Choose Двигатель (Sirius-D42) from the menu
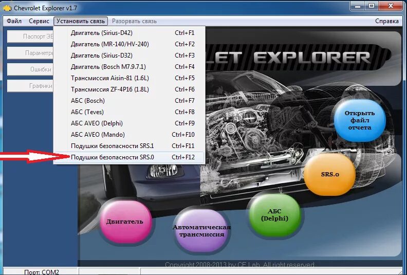Image resolution: width=407 pixels, height=275 pixels. point(129,33)
